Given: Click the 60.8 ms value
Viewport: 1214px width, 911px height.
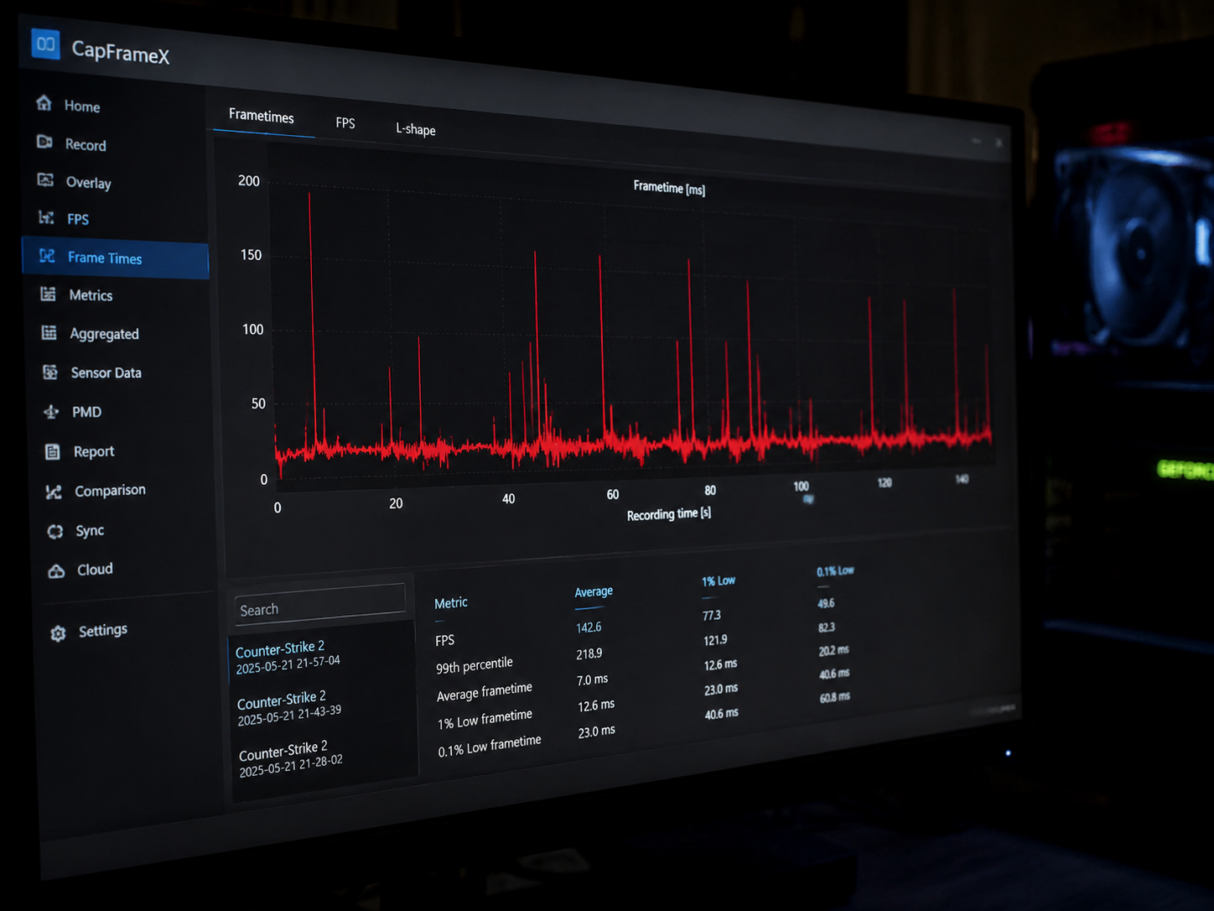Looking at the screenshot, I should 835,696.
